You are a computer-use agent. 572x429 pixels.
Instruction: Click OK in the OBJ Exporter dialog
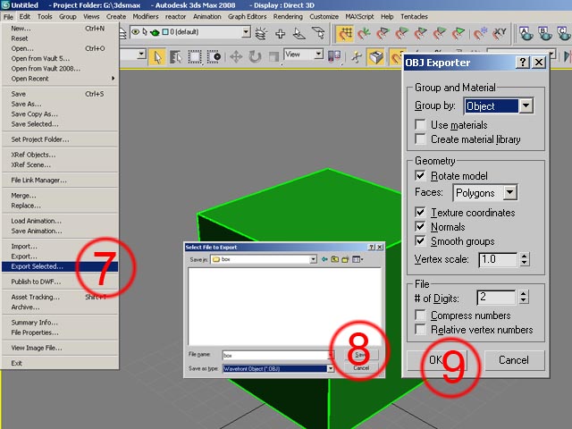[436, 360]
